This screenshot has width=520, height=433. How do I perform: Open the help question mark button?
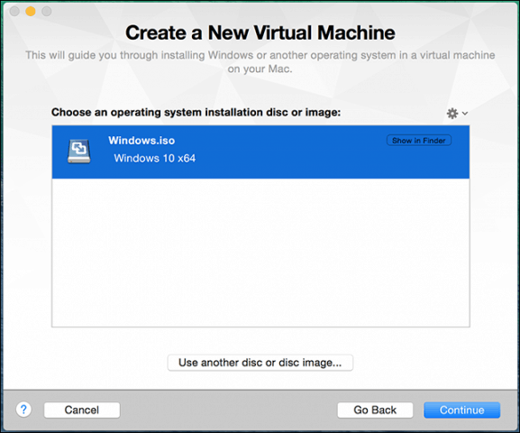pyautogui.click(x=23, y=410)
